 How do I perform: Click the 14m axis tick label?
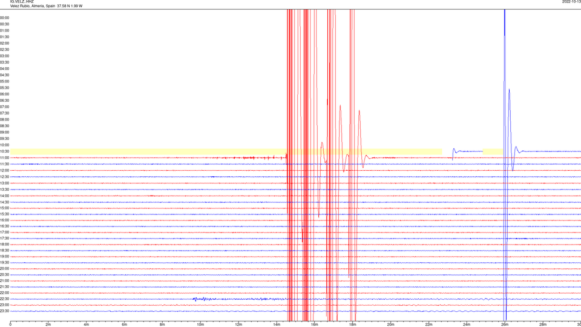[277, 325]
